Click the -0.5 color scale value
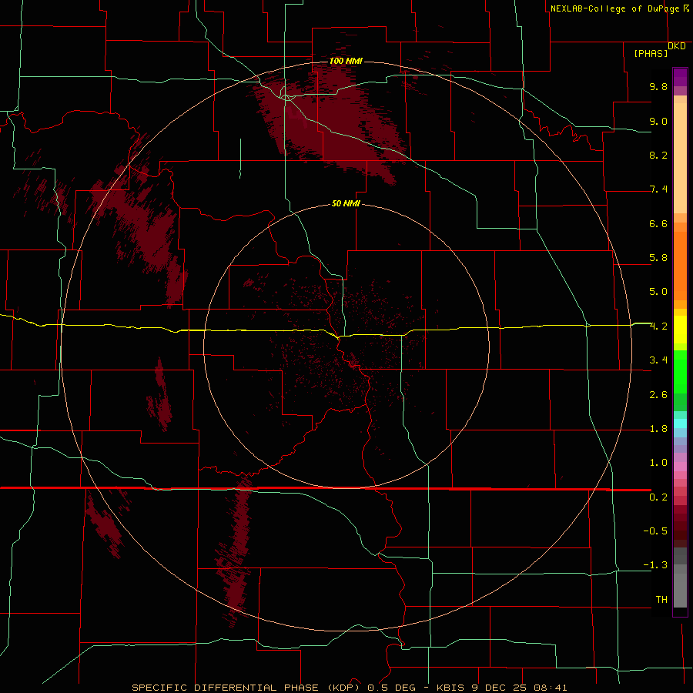Screen dimensions: 693x693 coord(655,531)
